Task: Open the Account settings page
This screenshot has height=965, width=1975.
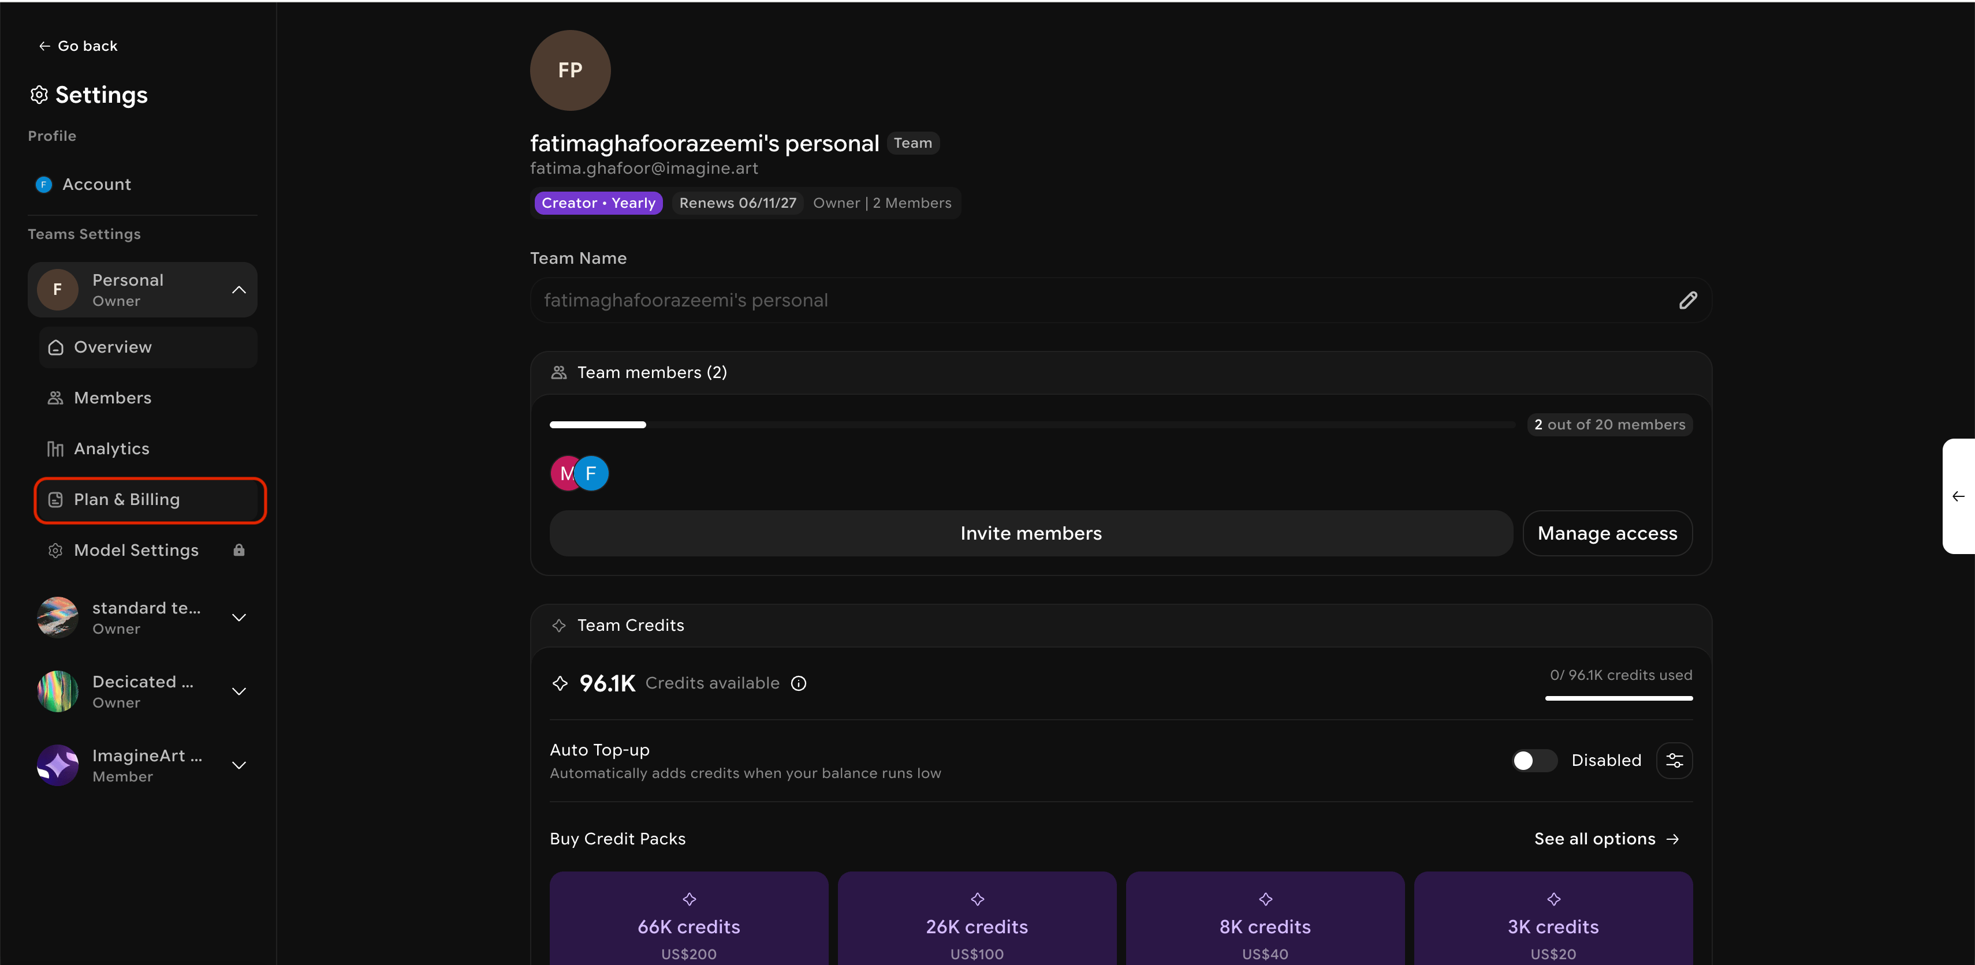Action: click(143, 185)
